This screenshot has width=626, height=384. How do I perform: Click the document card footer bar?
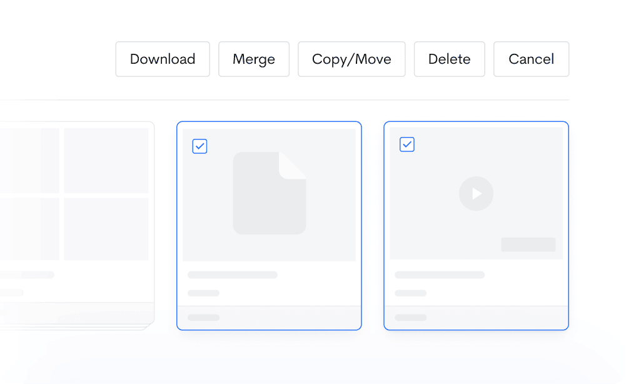point(269,318)
